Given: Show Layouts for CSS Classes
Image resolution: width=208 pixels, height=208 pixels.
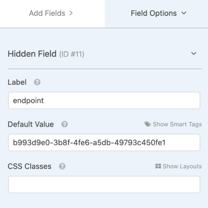Looking at the screenshot, I should tap(182, 166).
